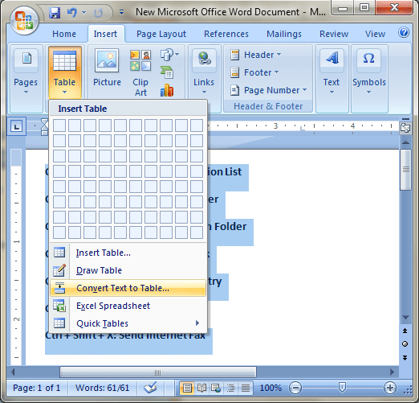Open the Clip Art pane
Image resolution: width=419 pixels, height=403 pixels.
pyautogui.click(x=140, y=73)
